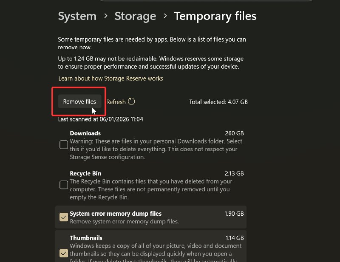Go back to System in breadcrumb
The height and width of the screenshot is (262, 340).
[77, 16]
